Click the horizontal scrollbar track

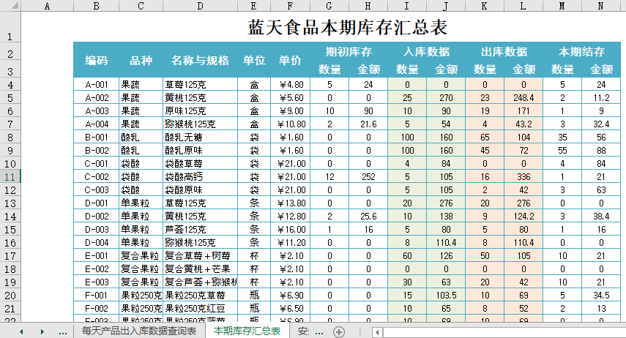(x=498, y=332)
